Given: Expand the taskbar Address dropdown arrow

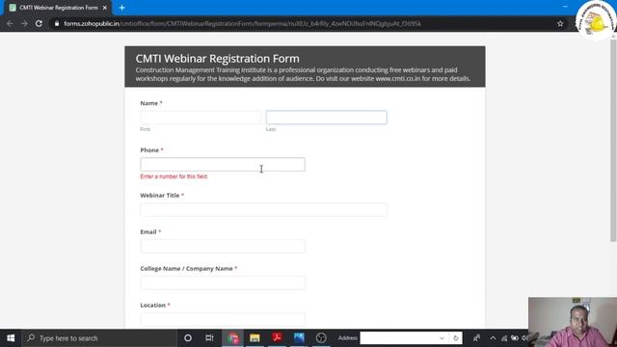Looking at the screenshot, I should point(442,338).
